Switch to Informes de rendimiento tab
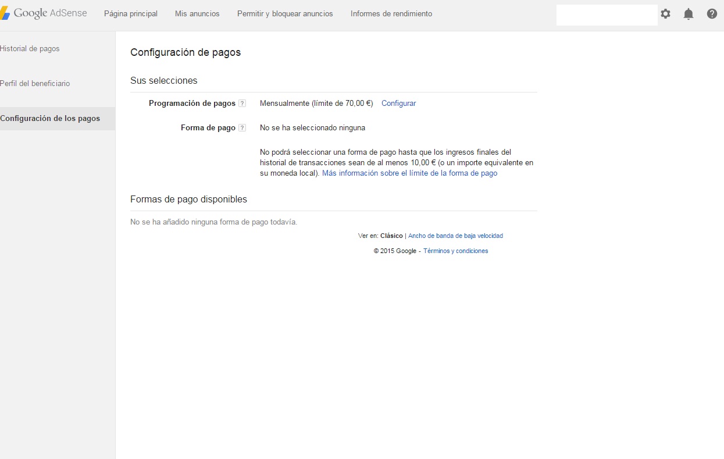Viewport: 724px width, 459px height. 391,14
